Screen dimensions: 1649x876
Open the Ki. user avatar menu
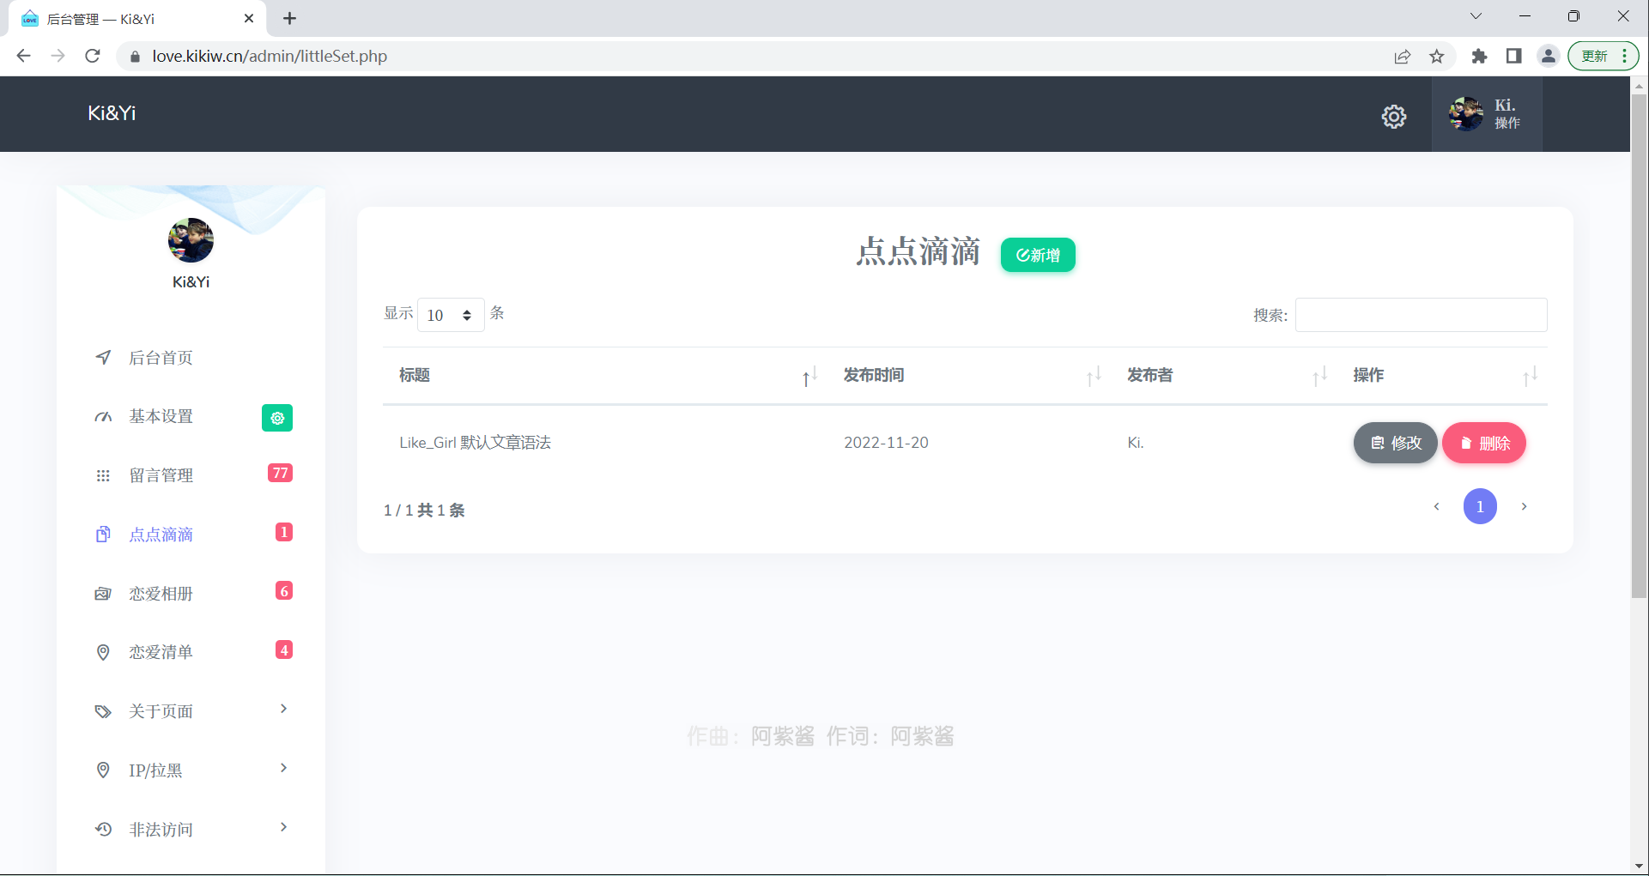pyautogui.click(x=1486, y=114)
